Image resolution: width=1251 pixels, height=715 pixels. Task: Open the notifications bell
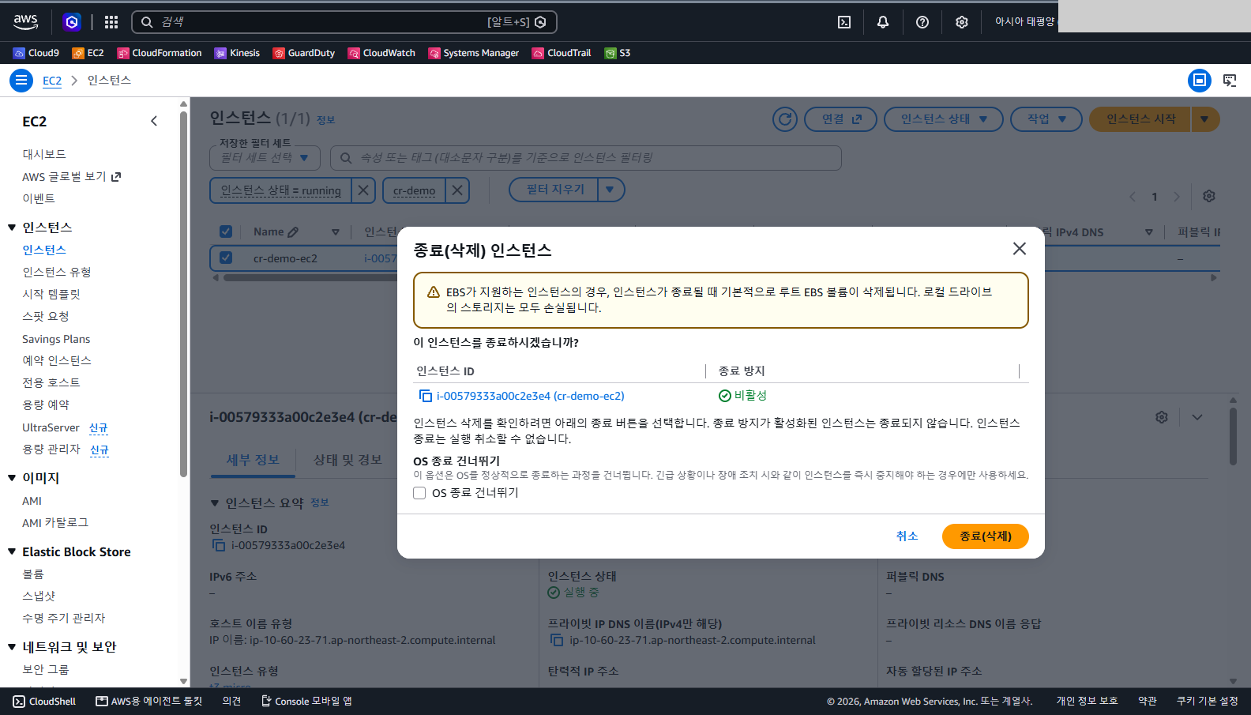[883, 22]
